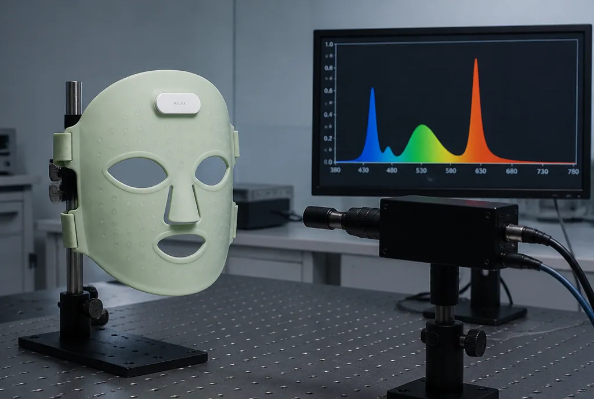Click the 730 tick label on the x-axis

(542, 172)
